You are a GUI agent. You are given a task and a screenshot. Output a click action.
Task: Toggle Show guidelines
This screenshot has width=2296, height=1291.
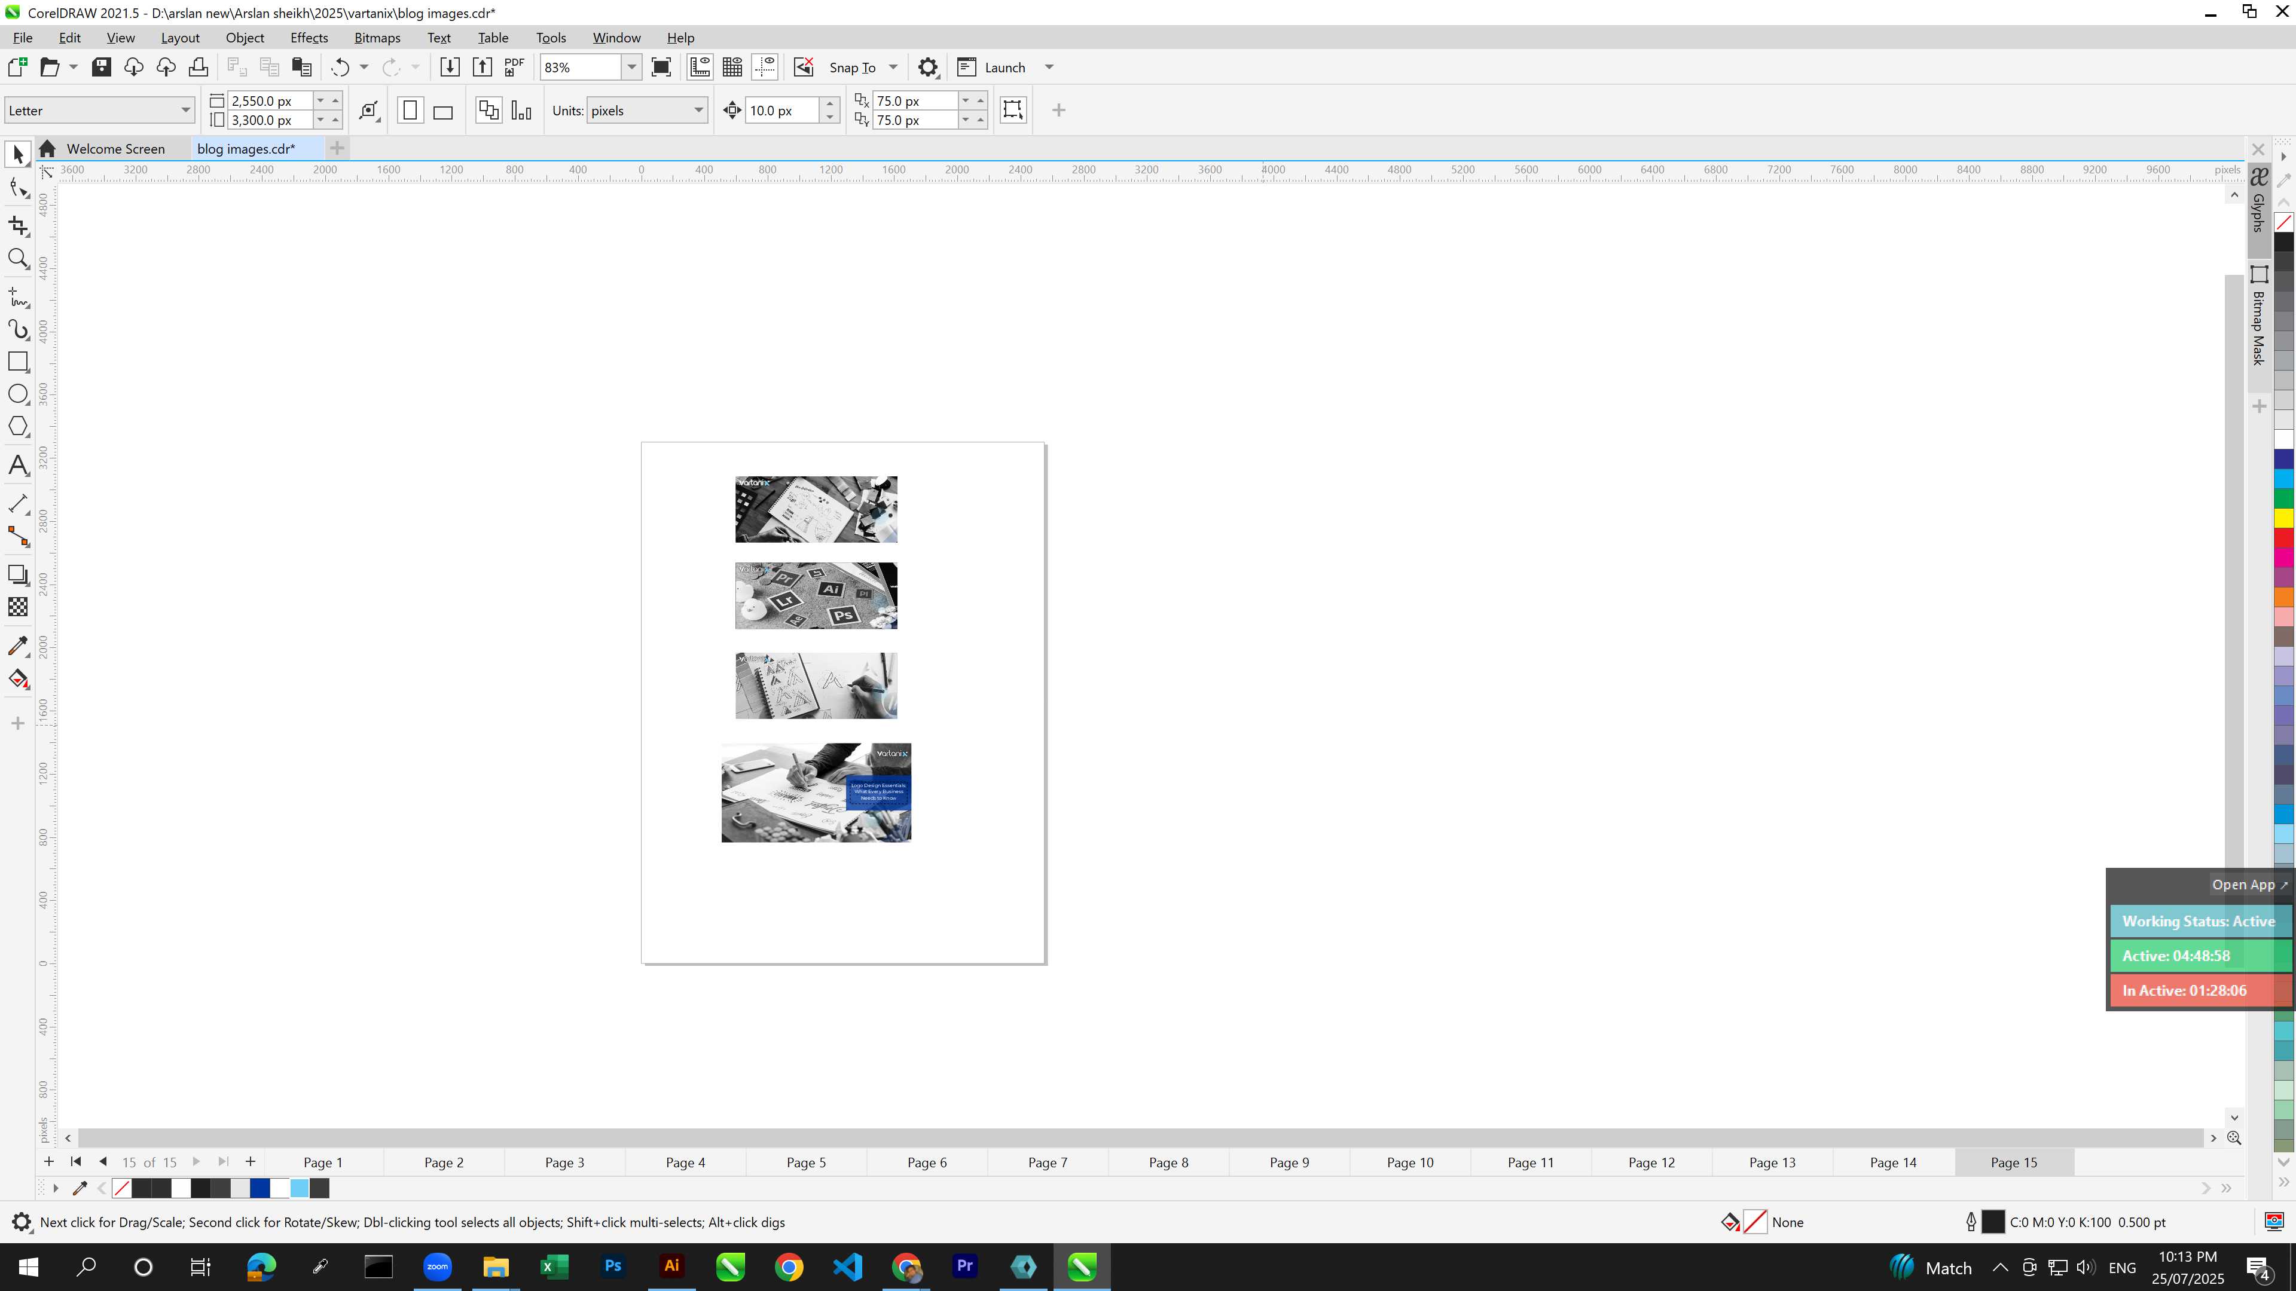(765, 67)
